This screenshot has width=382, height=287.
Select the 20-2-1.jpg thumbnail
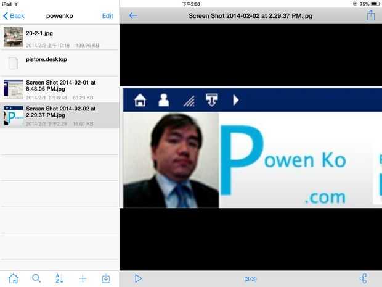click(14, 37)
